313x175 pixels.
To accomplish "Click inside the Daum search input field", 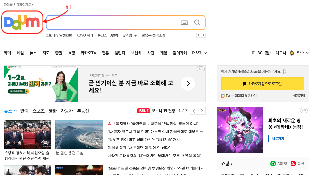I will coord(113,22).
